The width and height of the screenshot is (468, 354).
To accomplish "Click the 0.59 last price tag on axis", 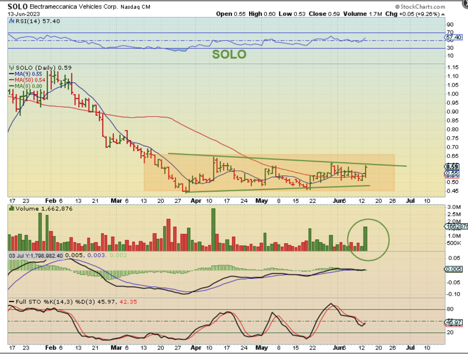I will [x=452, y=167].
